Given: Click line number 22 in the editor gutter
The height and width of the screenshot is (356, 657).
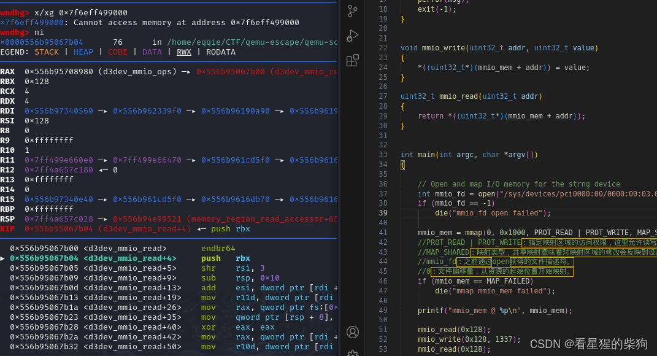Looking at the screenshot, I should pyautogui.click(x=383, y=48).
